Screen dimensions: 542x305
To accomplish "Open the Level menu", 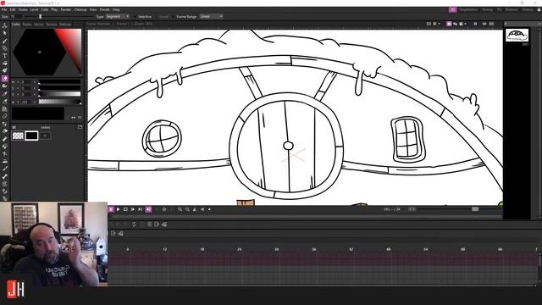I will [x=34, y=9].
